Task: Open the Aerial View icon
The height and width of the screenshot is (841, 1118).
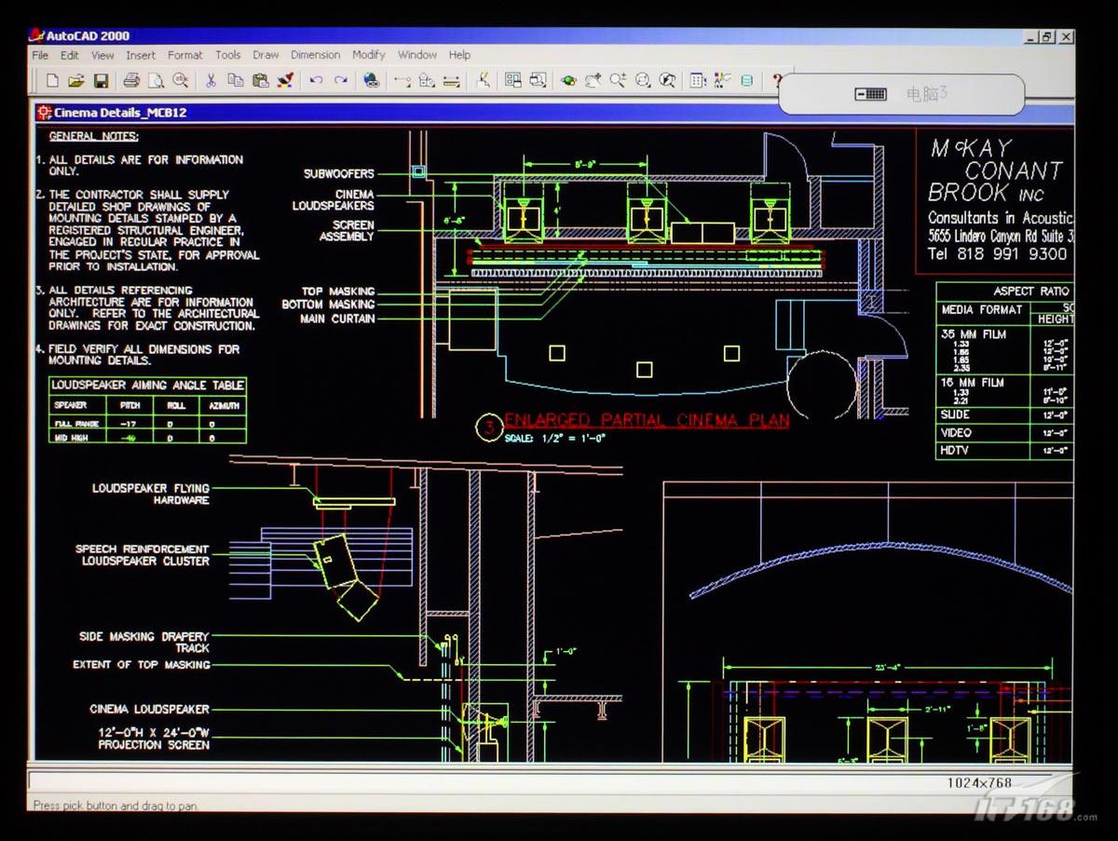Action: 512,81
